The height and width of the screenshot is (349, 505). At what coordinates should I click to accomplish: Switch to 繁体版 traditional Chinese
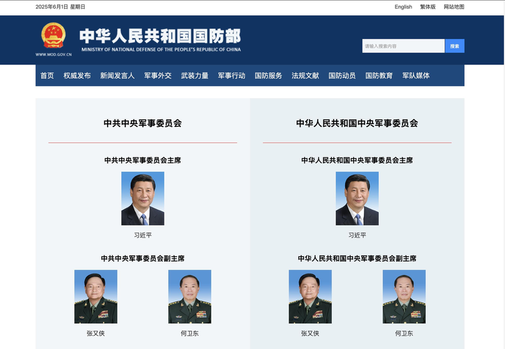[428, 7]
